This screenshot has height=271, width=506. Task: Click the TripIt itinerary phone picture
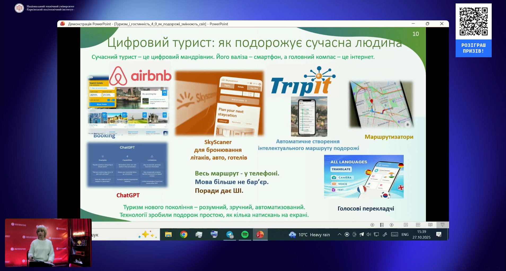pyautogui.click(x=309, y=117)
